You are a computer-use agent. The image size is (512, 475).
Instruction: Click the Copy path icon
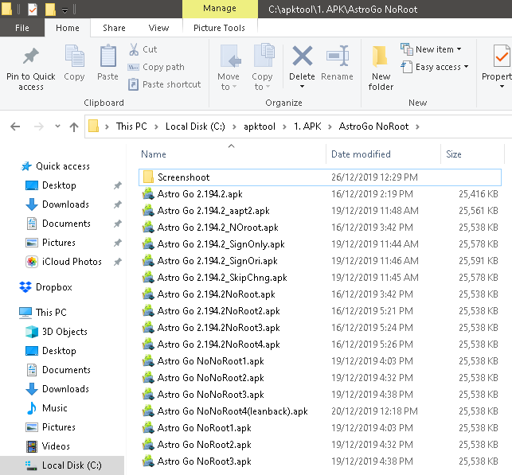(133, 67)
